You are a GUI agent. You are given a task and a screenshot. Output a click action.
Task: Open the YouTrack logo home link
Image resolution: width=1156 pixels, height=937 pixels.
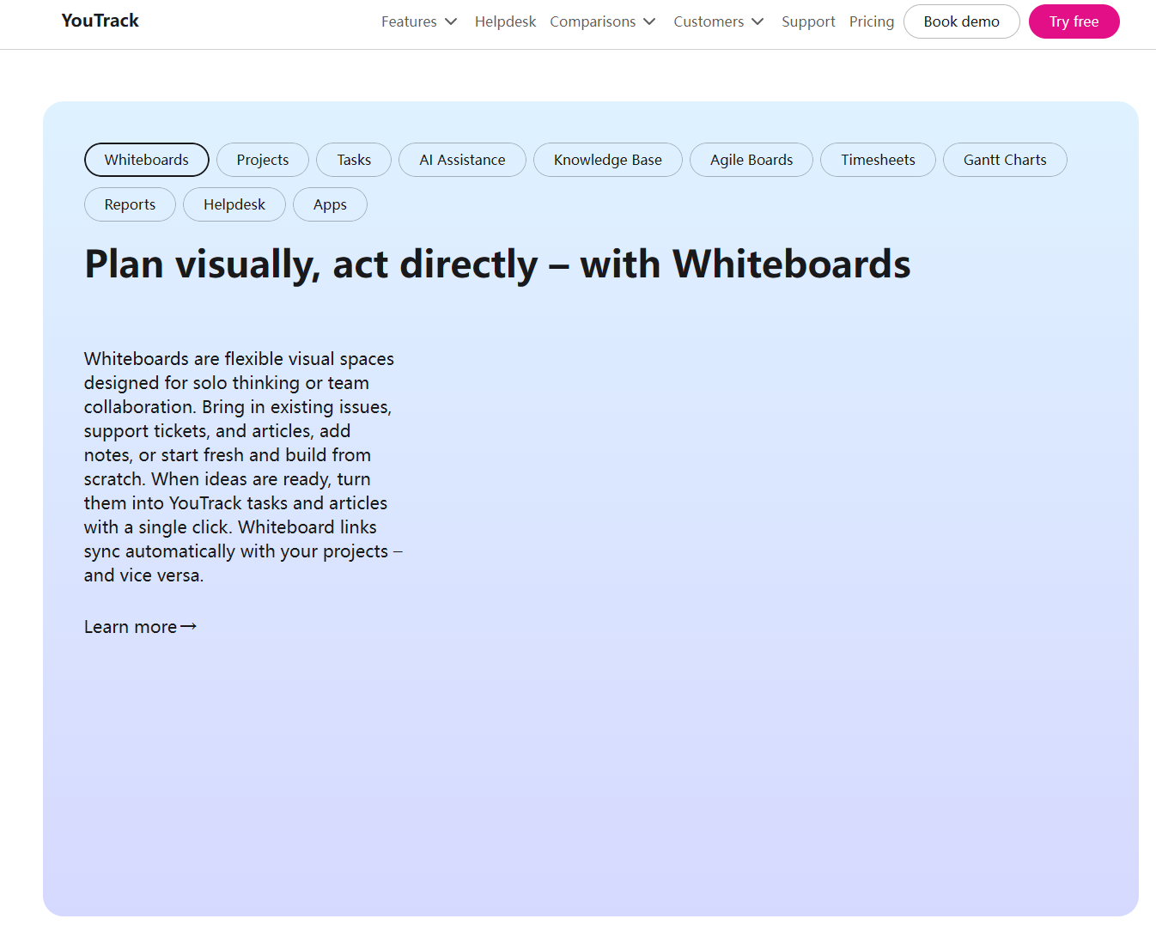[x=100, y=21]
